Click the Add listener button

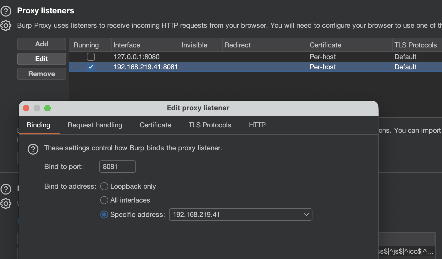pos(42,44)
